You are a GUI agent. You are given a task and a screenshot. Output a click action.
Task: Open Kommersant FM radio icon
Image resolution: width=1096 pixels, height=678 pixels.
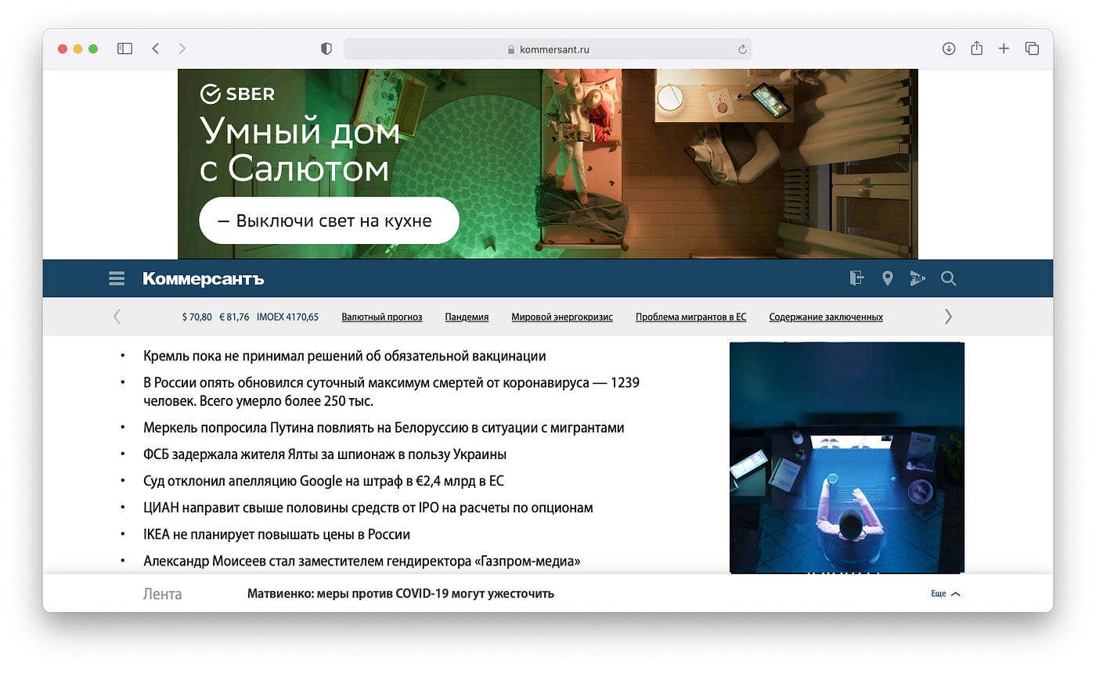pyautogui.click(x=918, y=278)
